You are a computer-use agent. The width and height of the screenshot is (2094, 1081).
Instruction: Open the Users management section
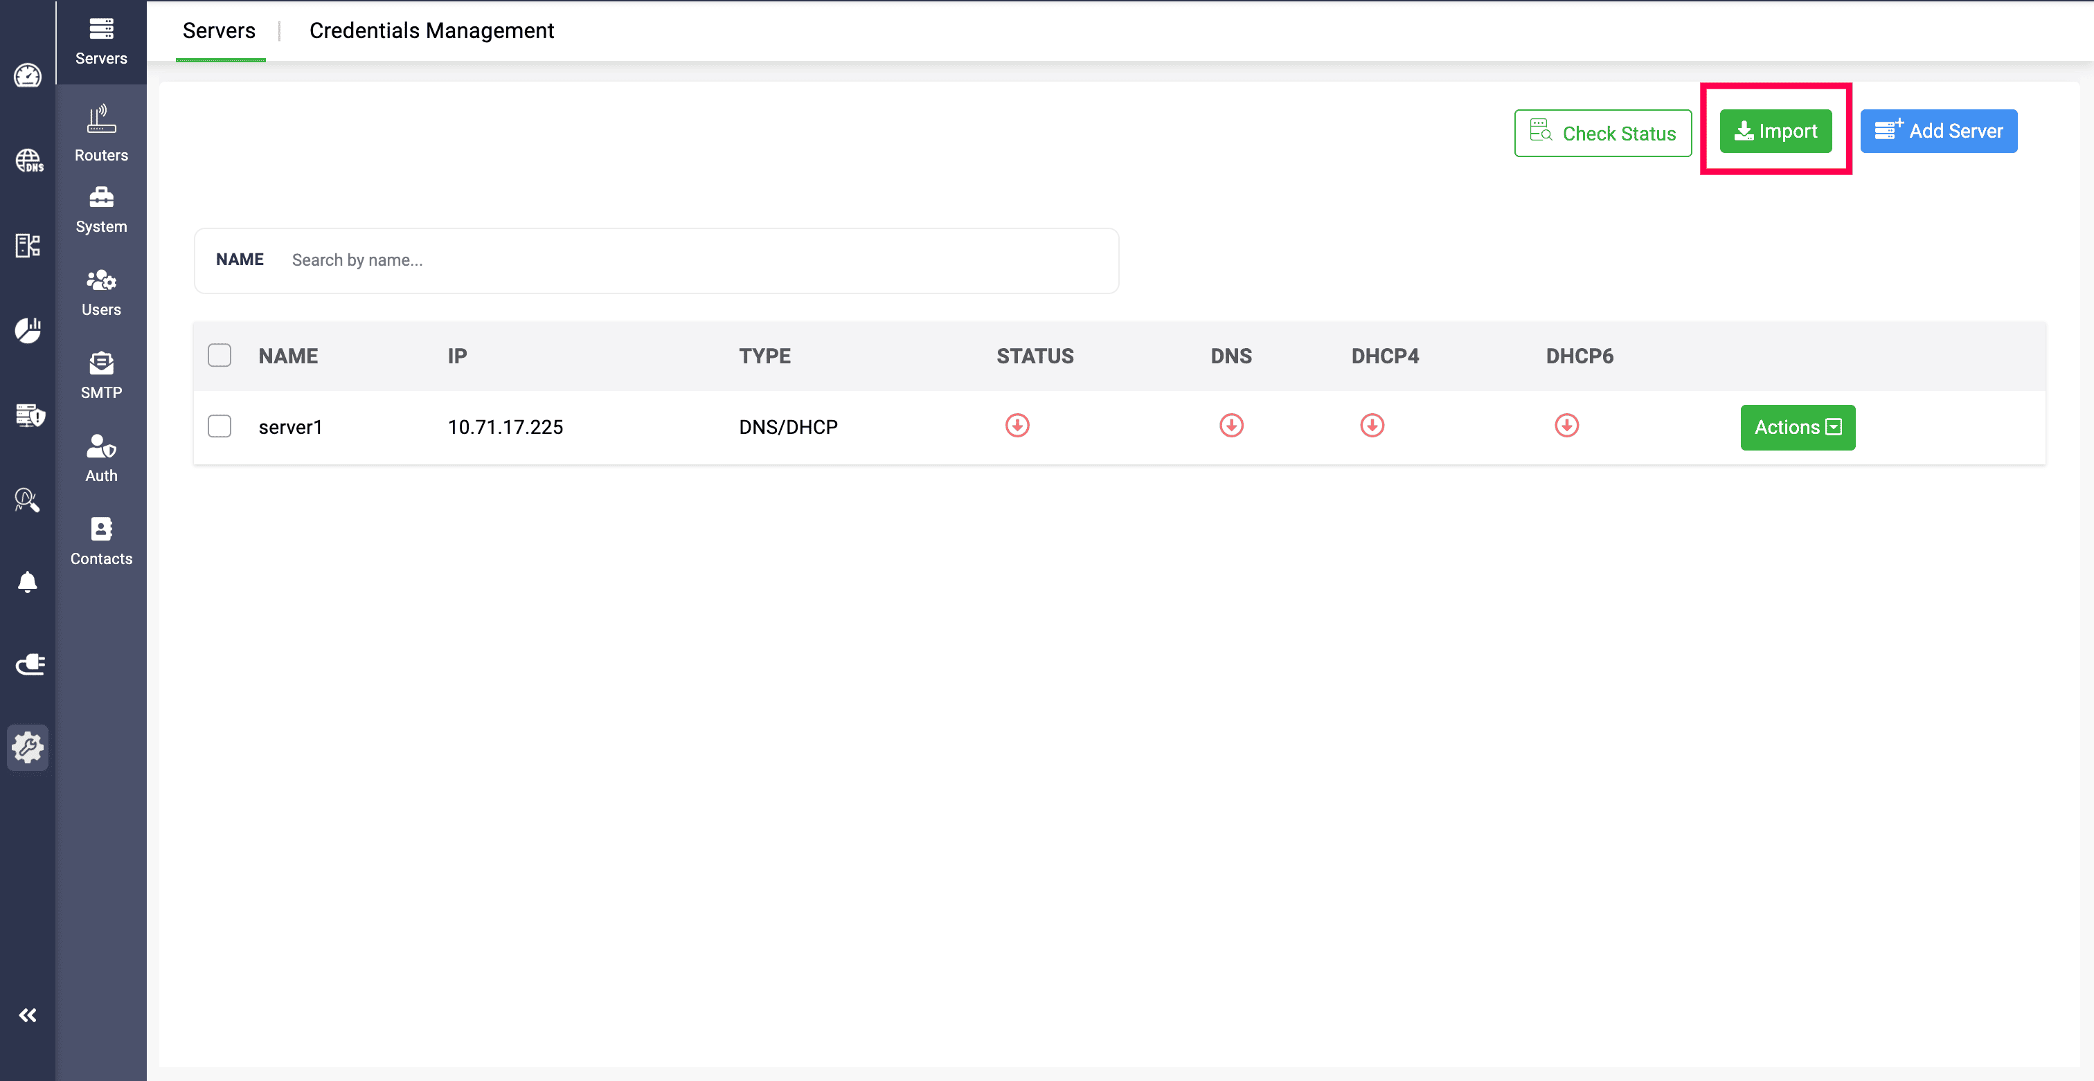tap(101, 291)
